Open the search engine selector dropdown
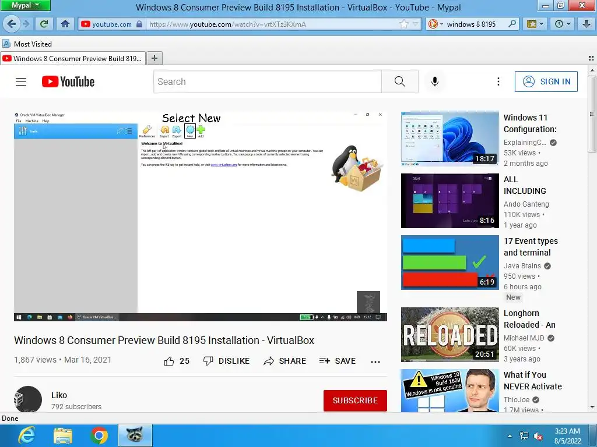The width and height of the screenshot is (597, 447). point(436,24)
